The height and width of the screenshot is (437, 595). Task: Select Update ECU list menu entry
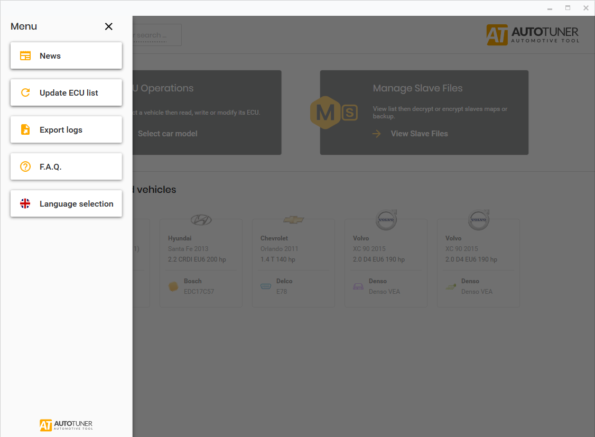pyautogui.click(x=66, y=92)
